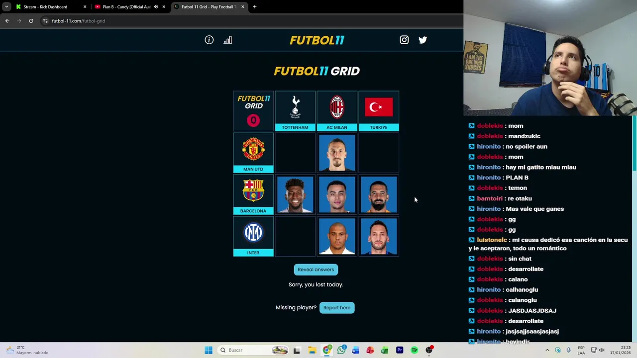The width and height of the screenshot is (637, 358).
Task: Open Chrome from the taskbar
Action: 326,350
